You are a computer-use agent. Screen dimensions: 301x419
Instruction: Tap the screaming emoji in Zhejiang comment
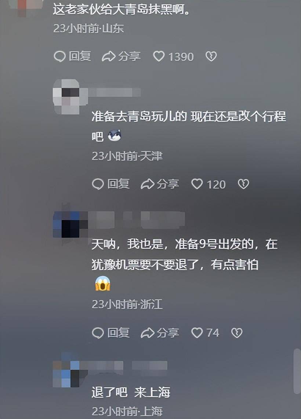coord(103,284)
